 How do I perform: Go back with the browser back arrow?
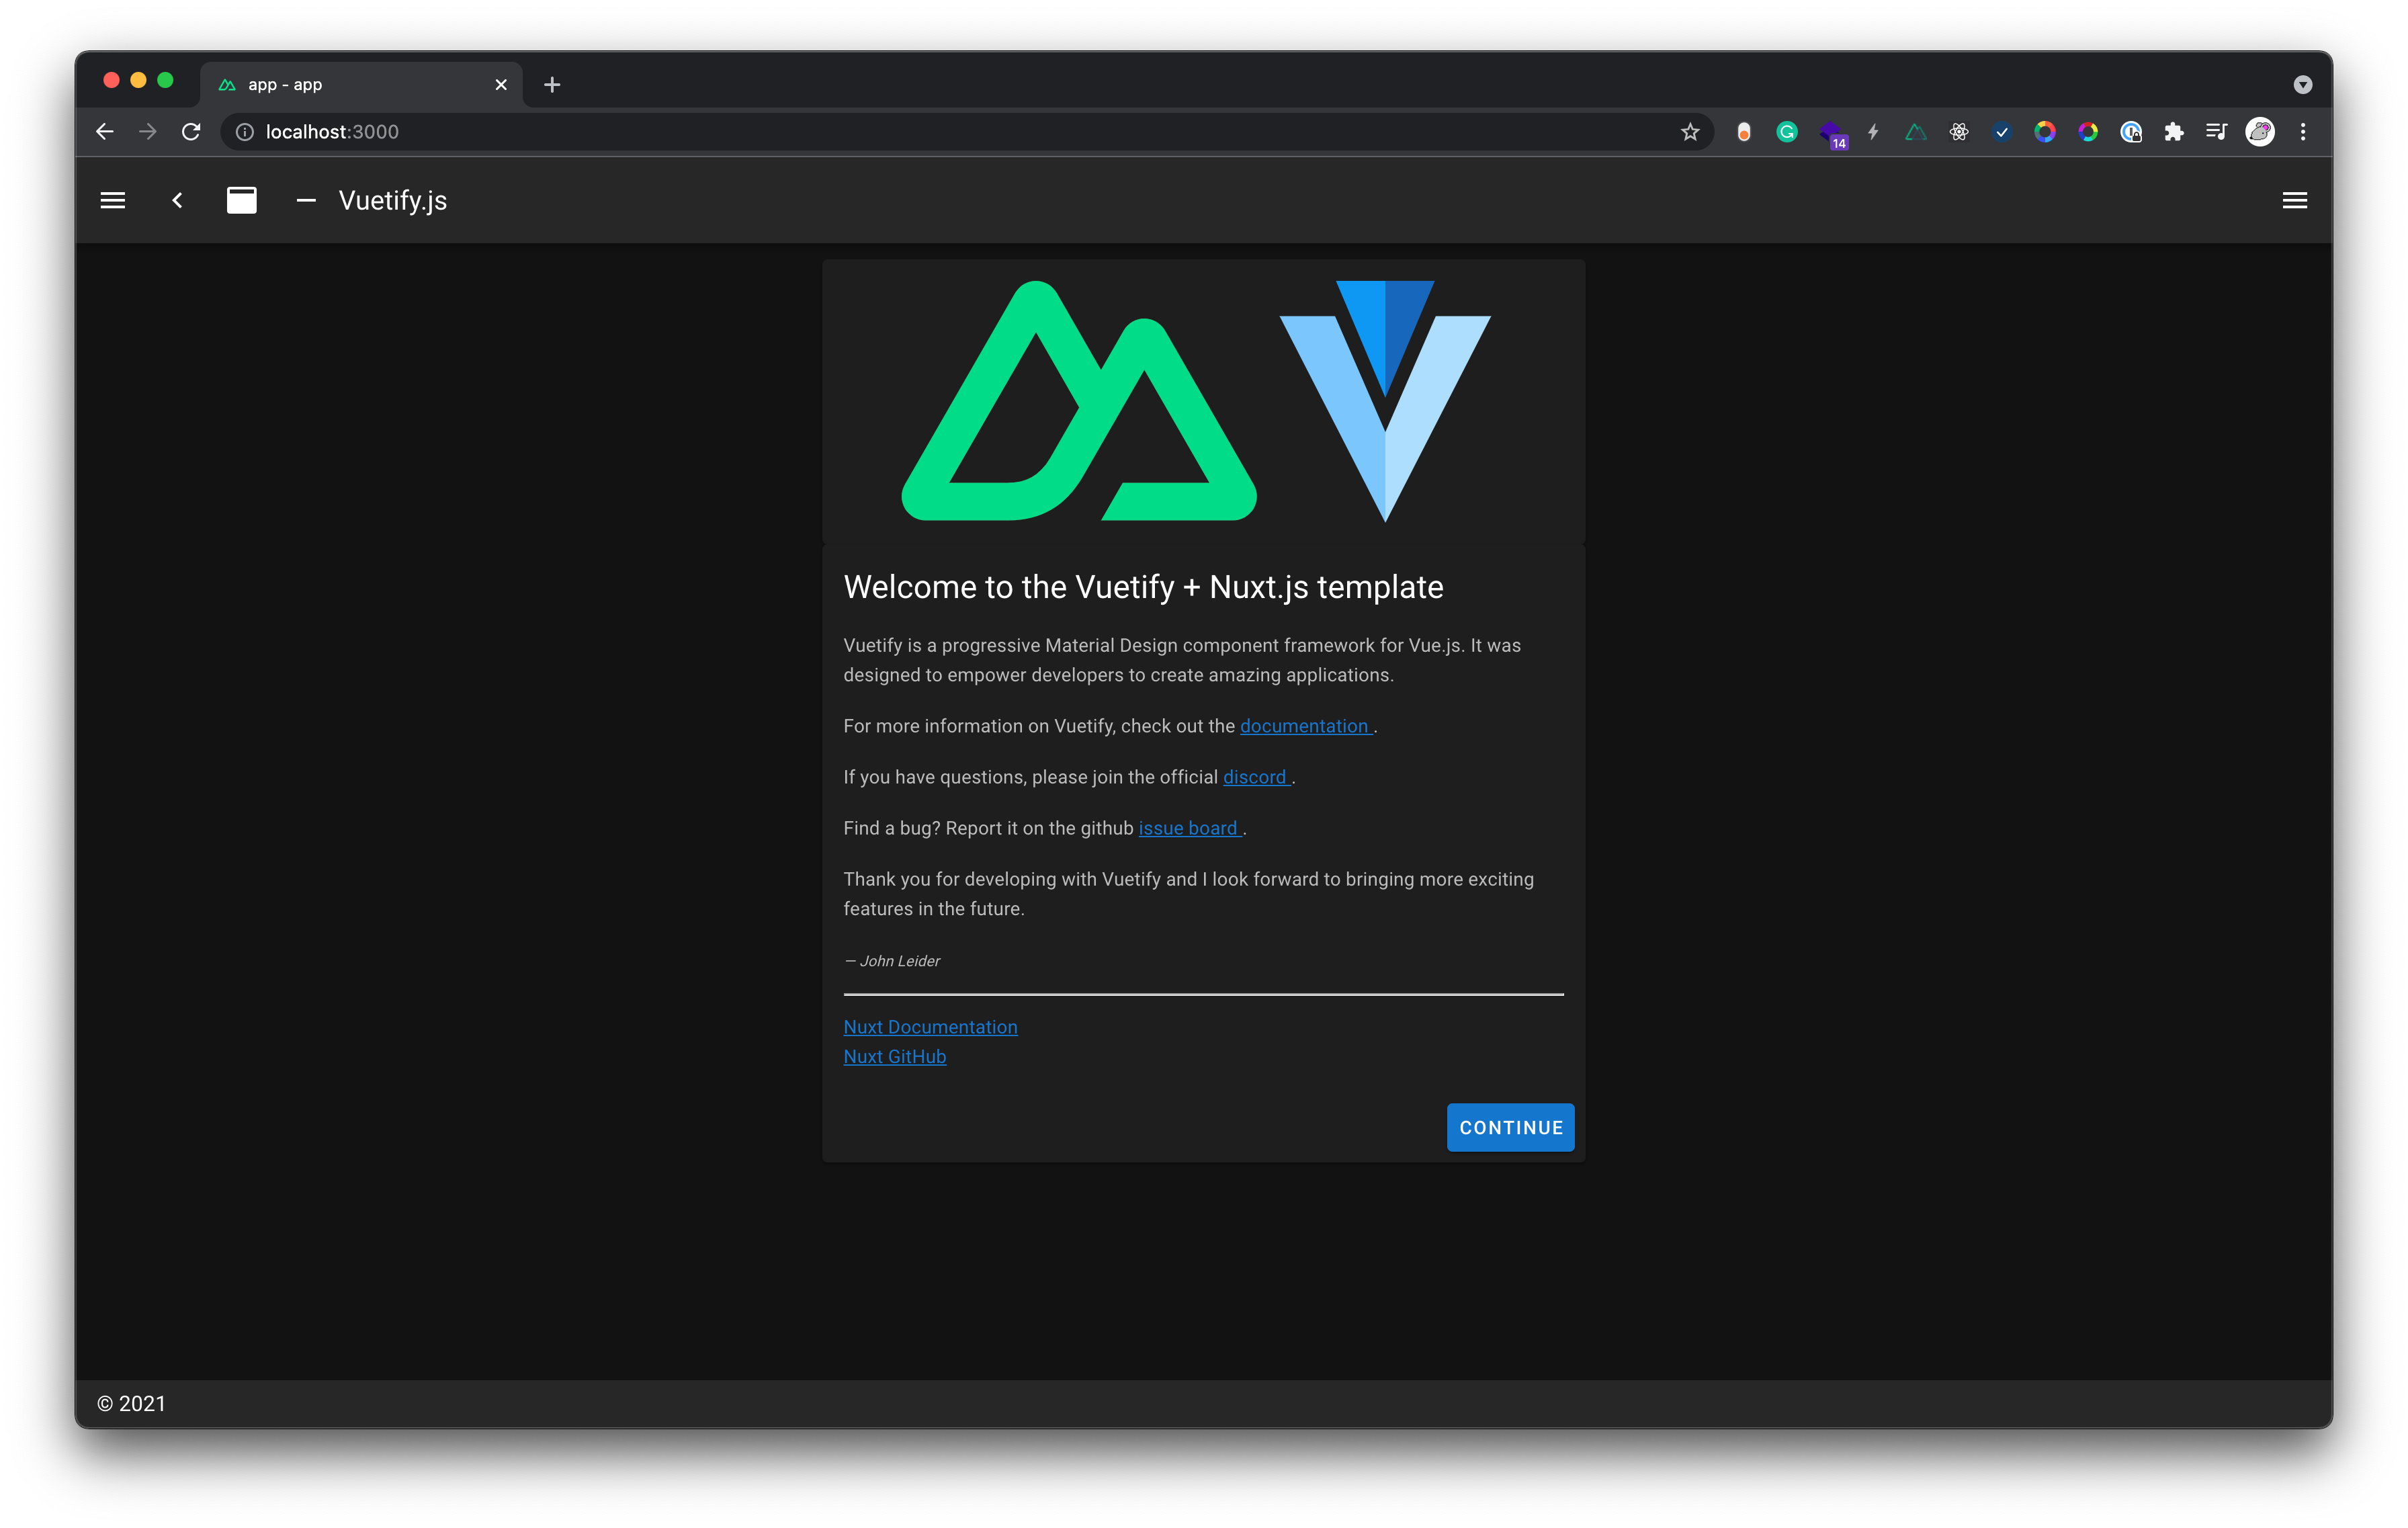click(x=105, y=132)
